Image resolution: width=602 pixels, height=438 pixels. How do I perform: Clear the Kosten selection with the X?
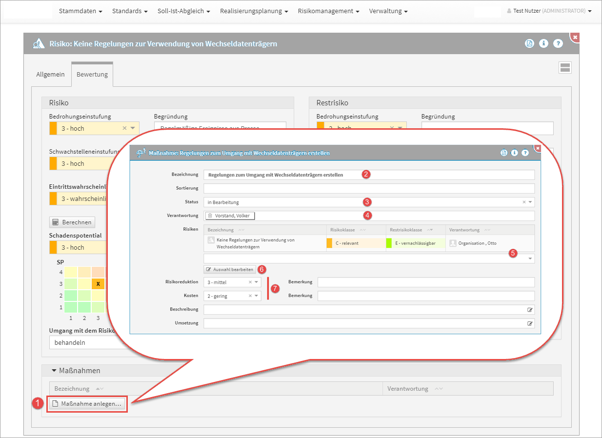tap(250, 296)
